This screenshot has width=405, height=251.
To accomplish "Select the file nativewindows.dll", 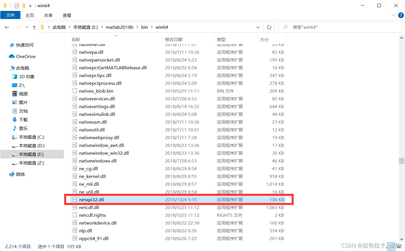I will (x=98, y=161).
